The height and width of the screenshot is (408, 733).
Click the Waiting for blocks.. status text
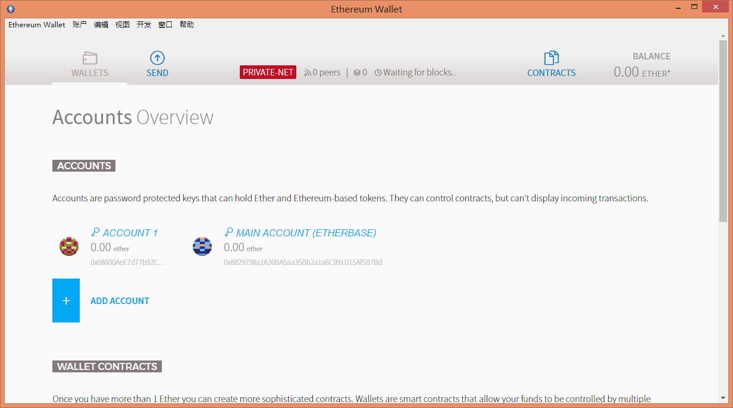click(419, 72)
